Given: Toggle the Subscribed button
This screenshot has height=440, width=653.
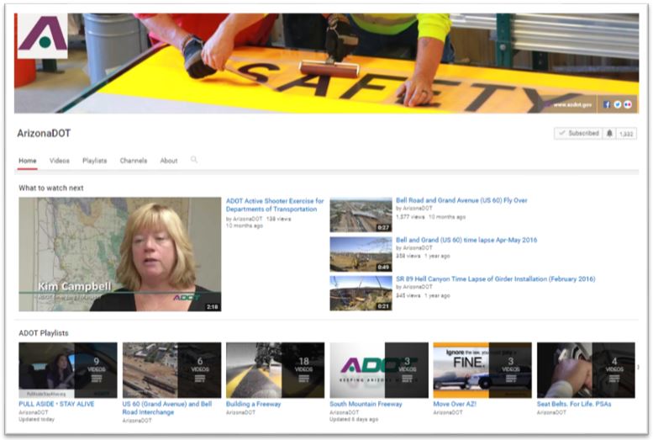Looking at the screenshot, I should 578,134.
